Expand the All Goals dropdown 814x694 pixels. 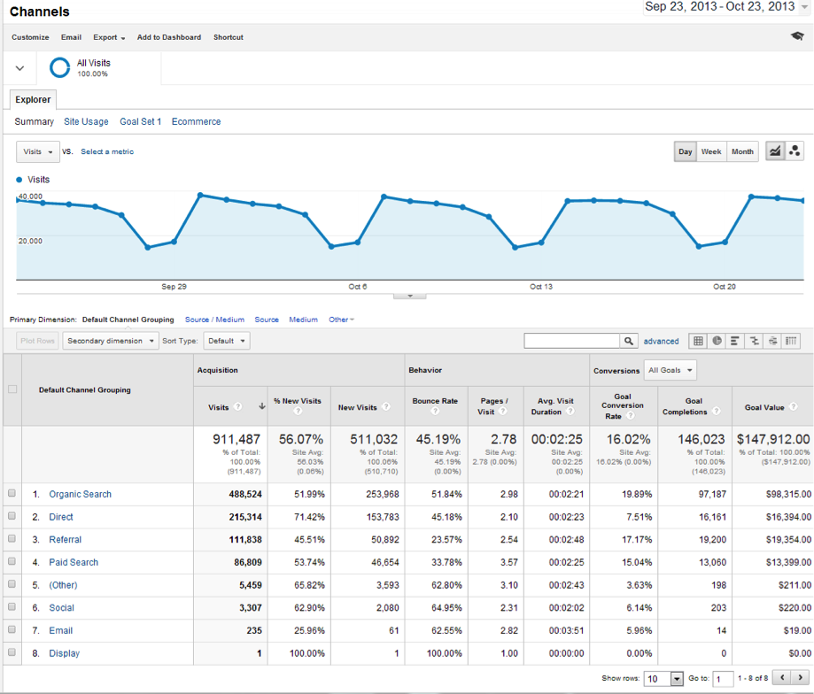671,370
